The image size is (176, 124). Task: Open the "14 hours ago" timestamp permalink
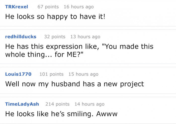click(89, 104)
